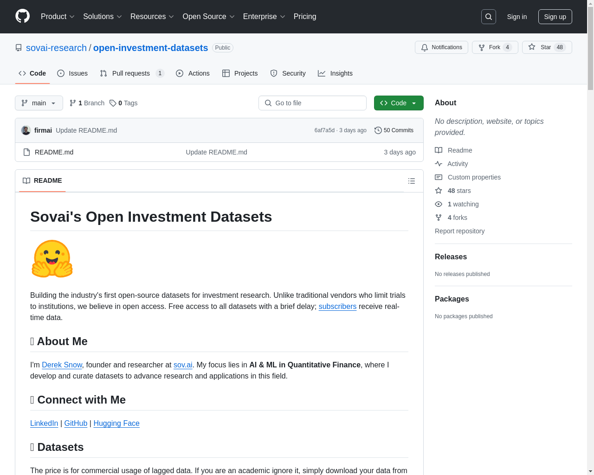This screenshot has width=594, height=475.
Task: Expand the Open Source menu
Action: tap(209, 17)
